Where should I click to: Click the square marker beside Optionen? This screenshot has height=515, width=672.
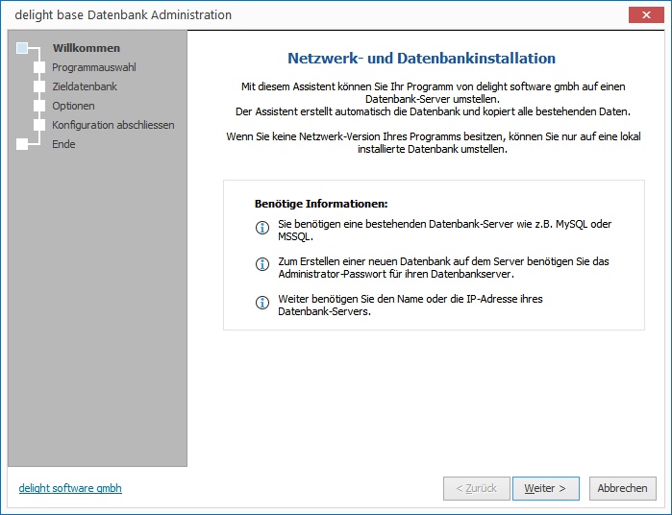click(x=39, y=106)
